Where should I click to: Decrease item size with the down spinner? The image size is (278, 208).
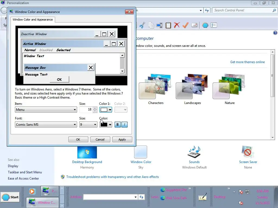(x=95, y=111)
